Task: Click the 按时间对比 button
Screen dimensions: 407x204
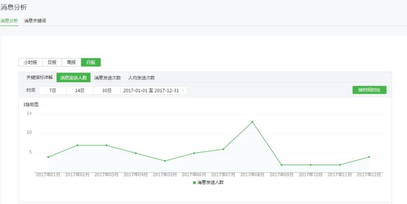Action: 369,90
